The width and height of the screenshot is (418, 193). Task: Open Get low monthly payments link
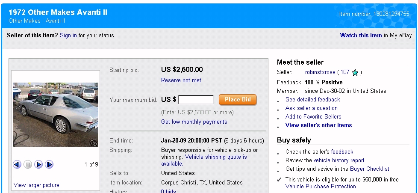tap(194, 122)
